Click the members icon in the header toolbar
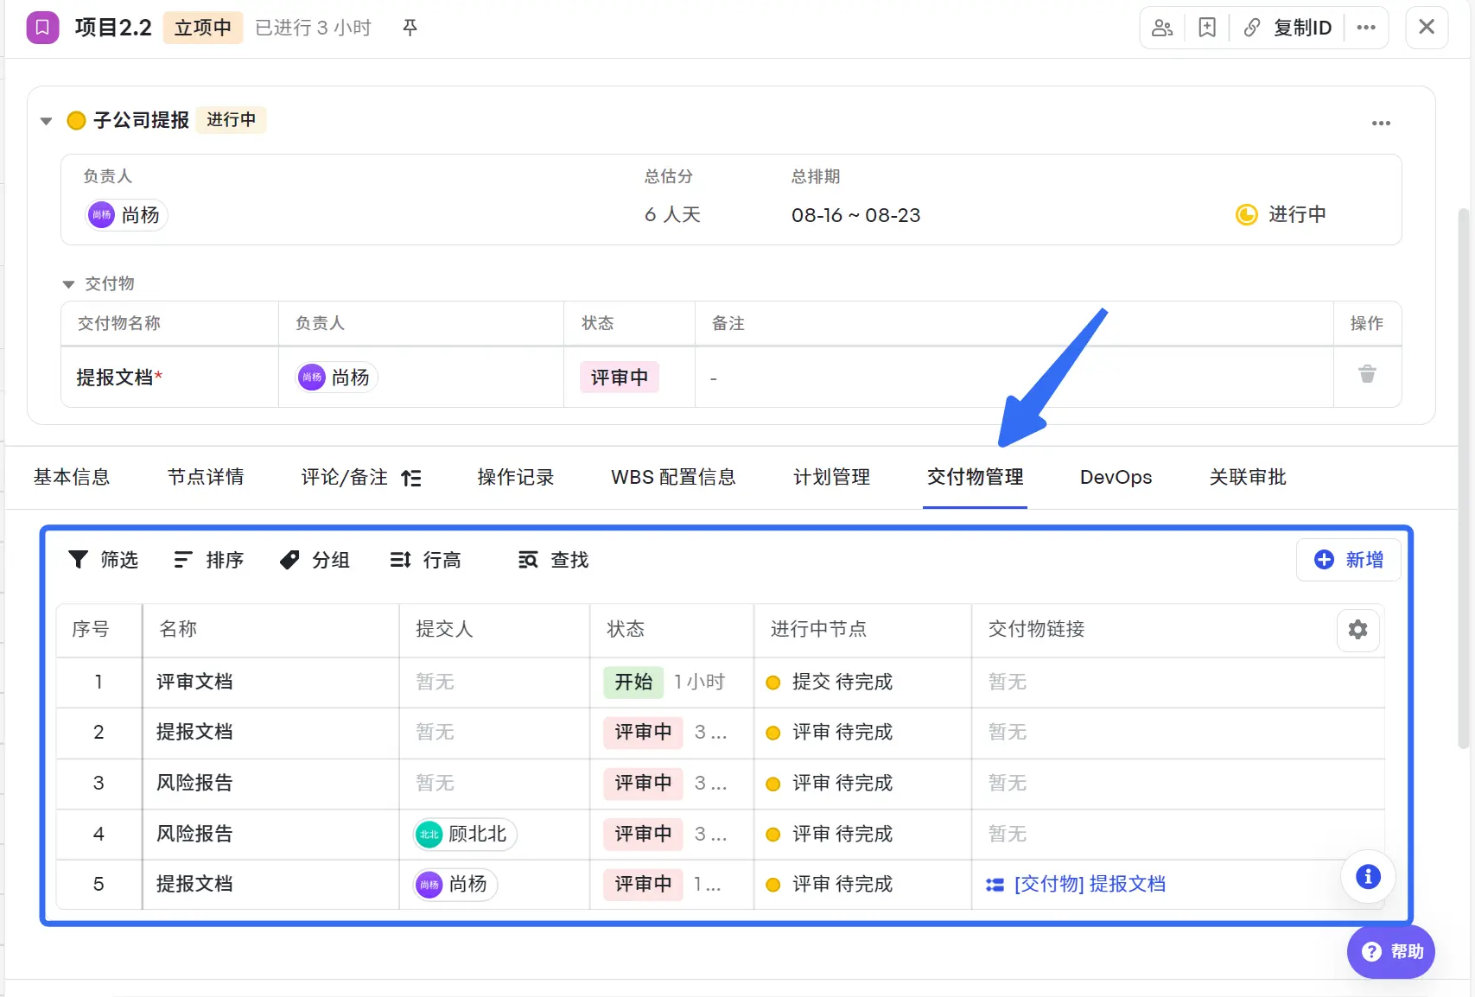 pos(1161,27)
